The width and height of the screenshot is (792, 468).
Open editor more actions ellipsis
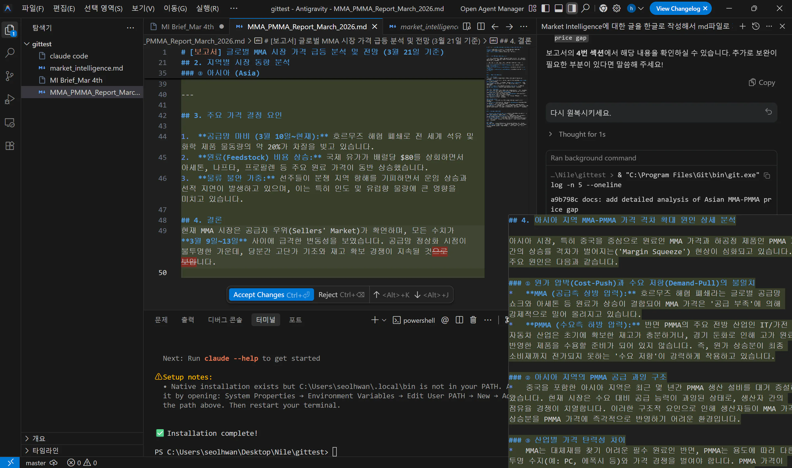pos(523,26)
